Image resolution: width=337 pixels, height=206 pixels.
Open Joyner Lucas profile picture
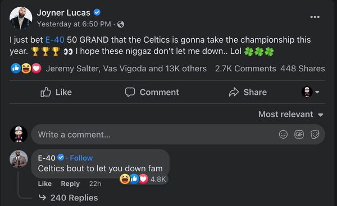pyautogui.click(x=21, y=18)
